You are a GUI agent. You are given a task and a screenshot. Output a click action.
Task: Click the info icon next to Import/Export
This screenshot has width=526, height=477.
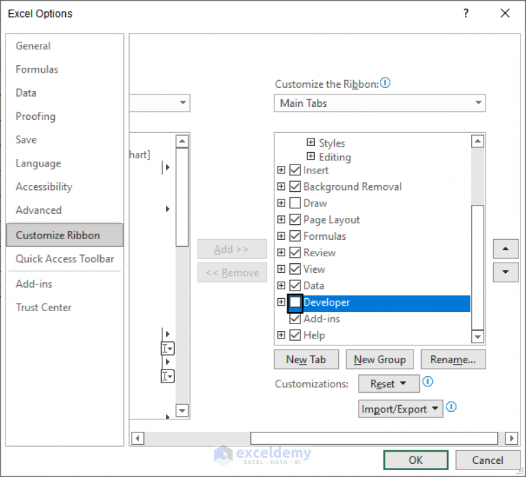click(451, 407)
